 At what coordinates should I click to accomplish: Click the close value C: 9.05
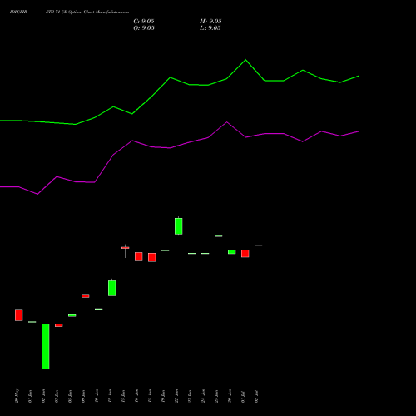[x=144, y=22]
